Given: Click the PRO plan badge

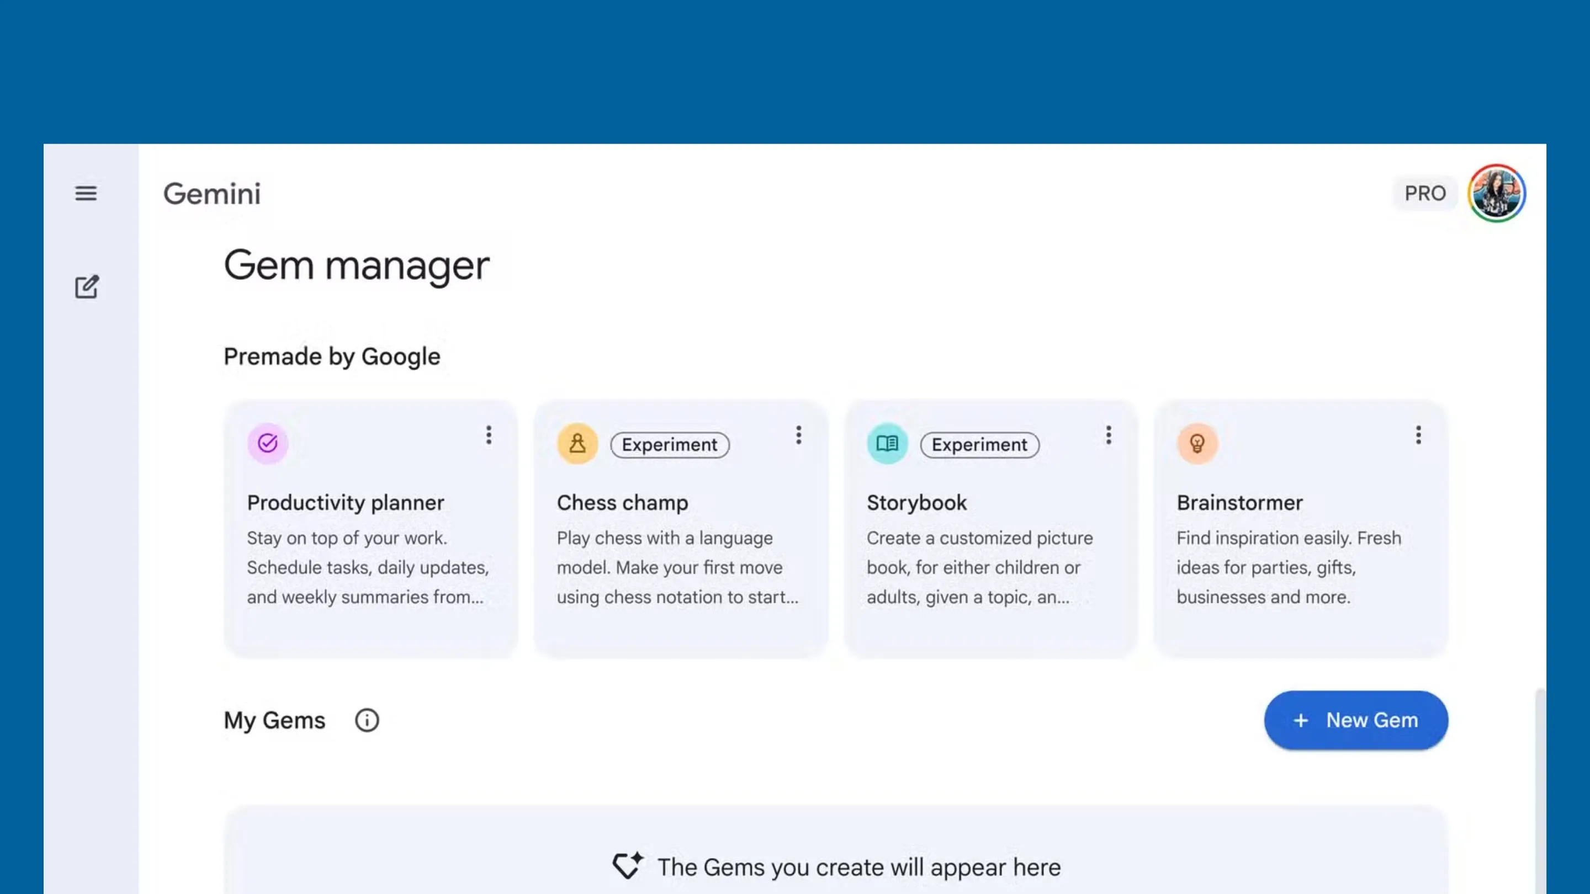Looking at the screenshot, I should tap(1424, 193).
